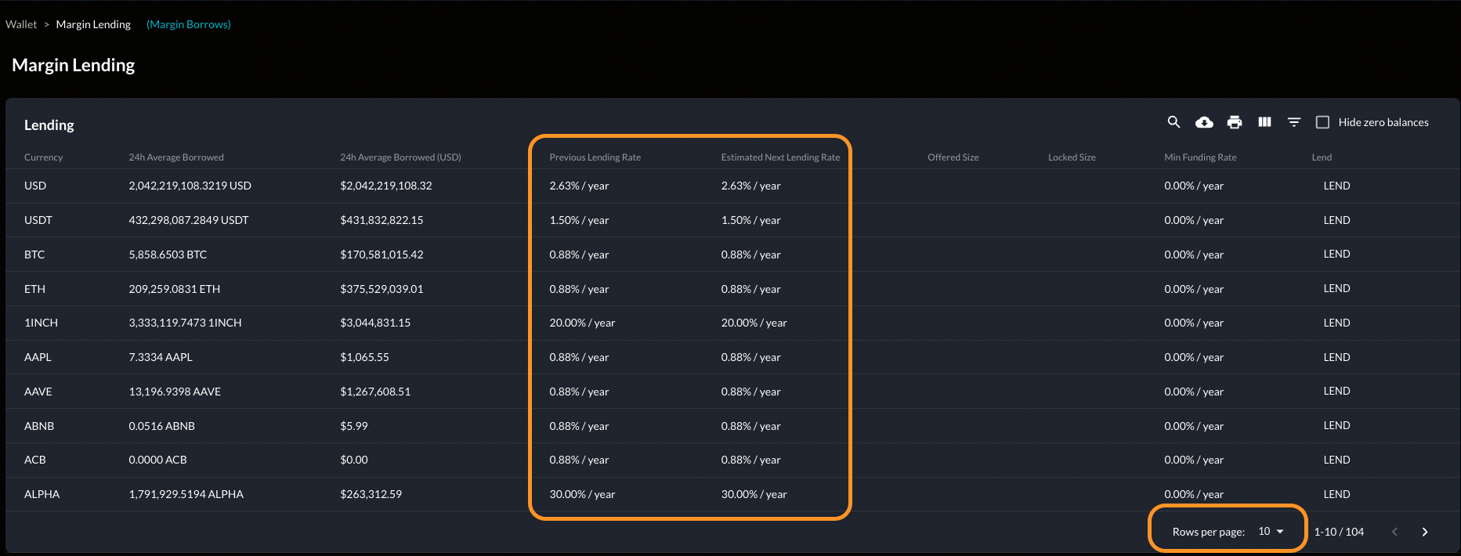Select Margin Lending breadcrumb
1461x556 pixels.
[x=93, y=24]
